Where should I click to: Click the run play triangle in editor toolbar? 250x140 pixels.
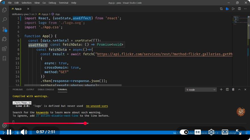click(x=233, y=9)
